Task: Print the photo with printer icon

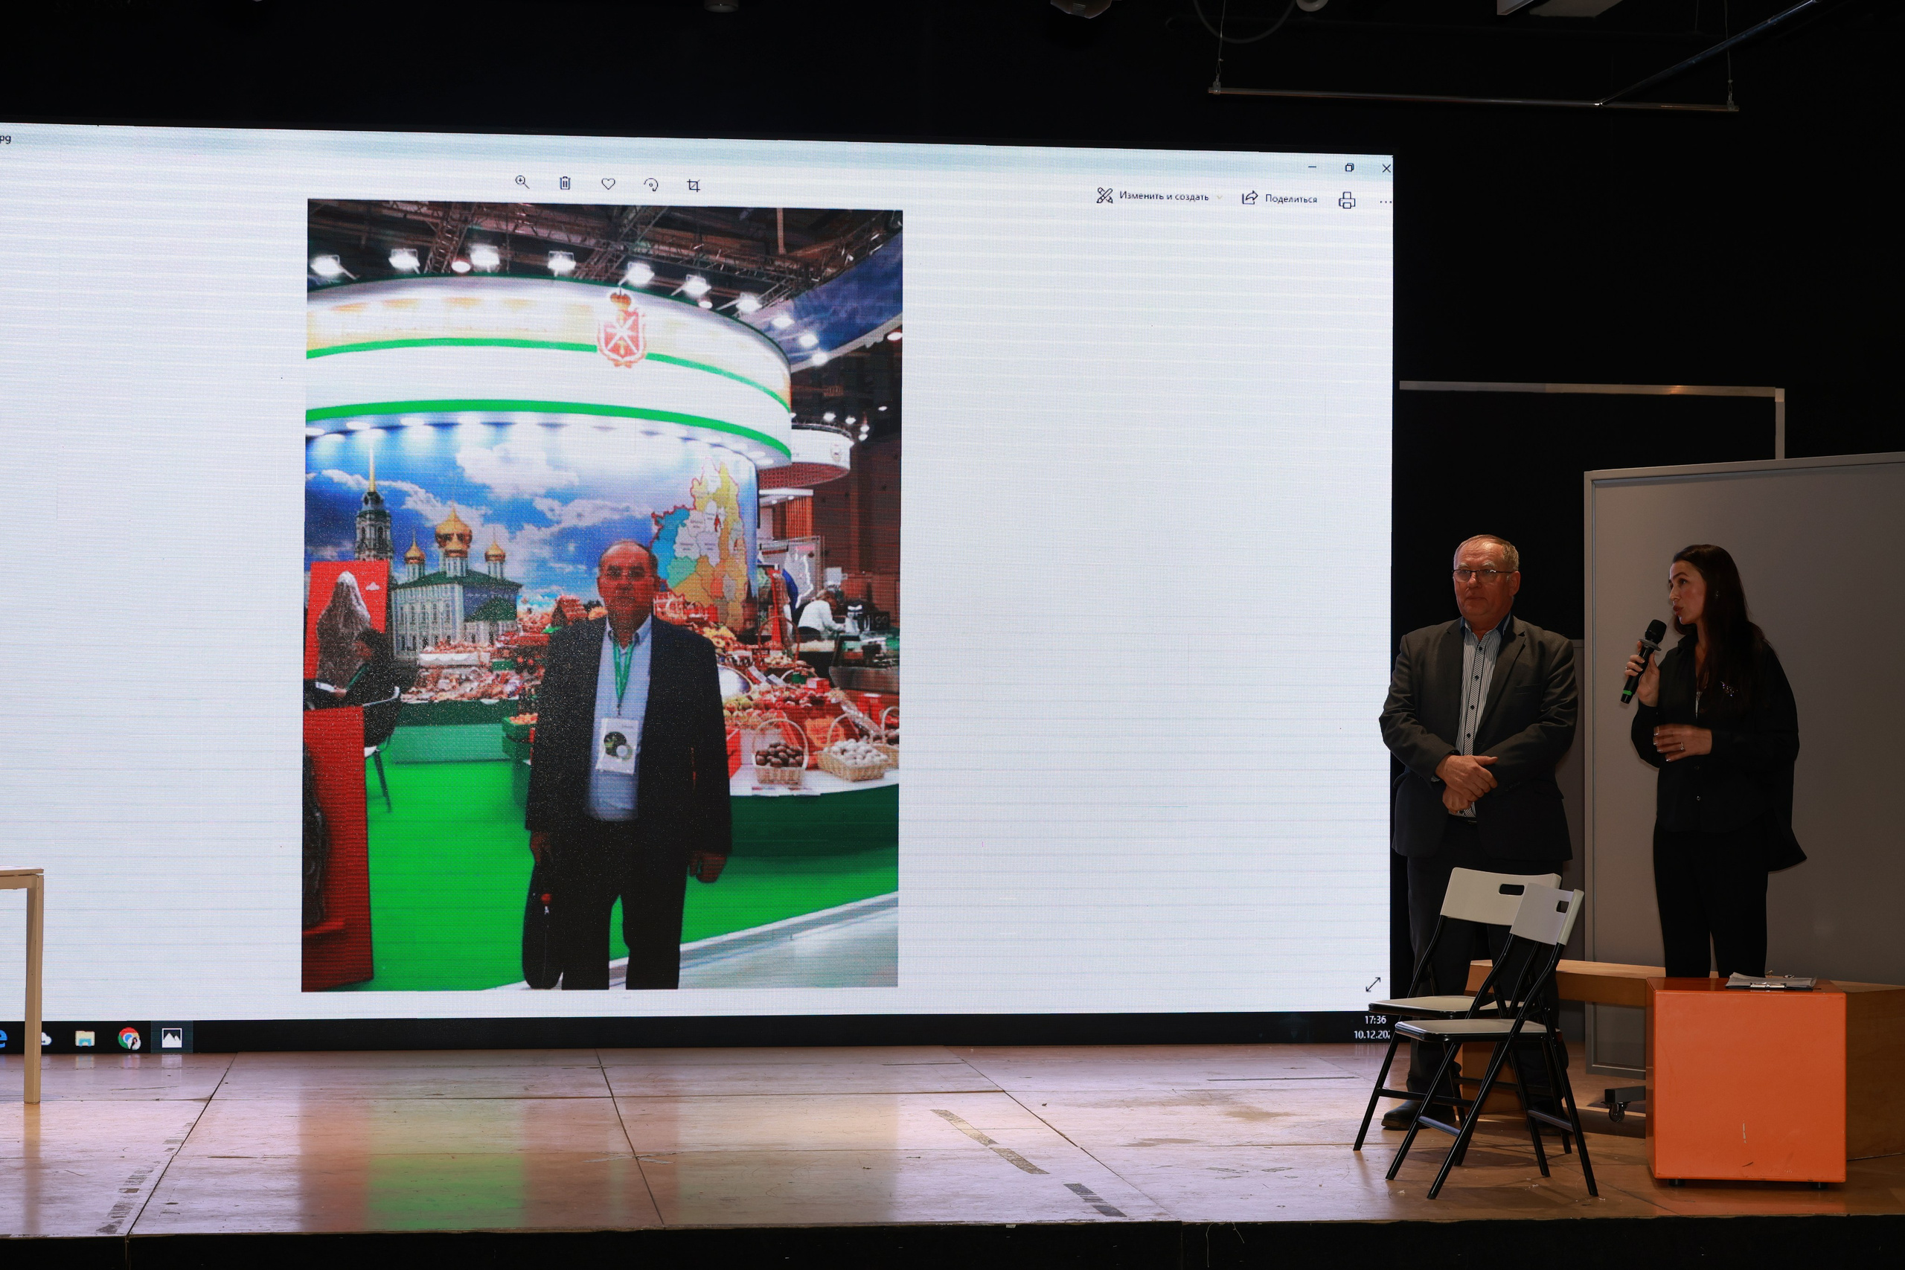Action: 1347,200
